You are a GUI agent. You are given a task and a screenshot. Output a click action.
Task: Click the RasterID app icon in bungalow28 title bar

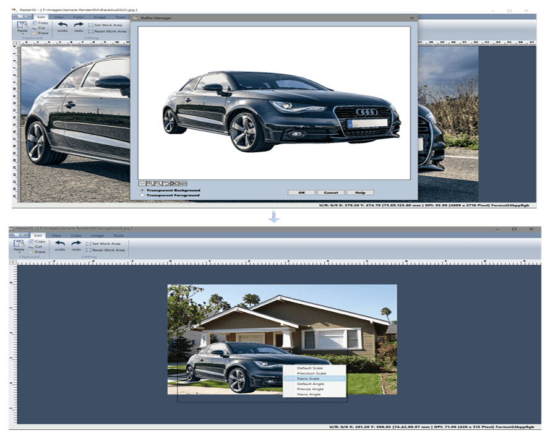point(12,228)
